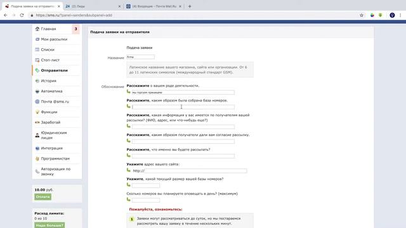Screen dimensions: 406x228
Task: Click the Надо больше? button
Action: pos(49,225)
